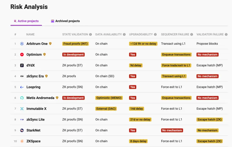Screen dimensions: 232x147
Task: Open the dYdX project link
Action: pos(30,65)
